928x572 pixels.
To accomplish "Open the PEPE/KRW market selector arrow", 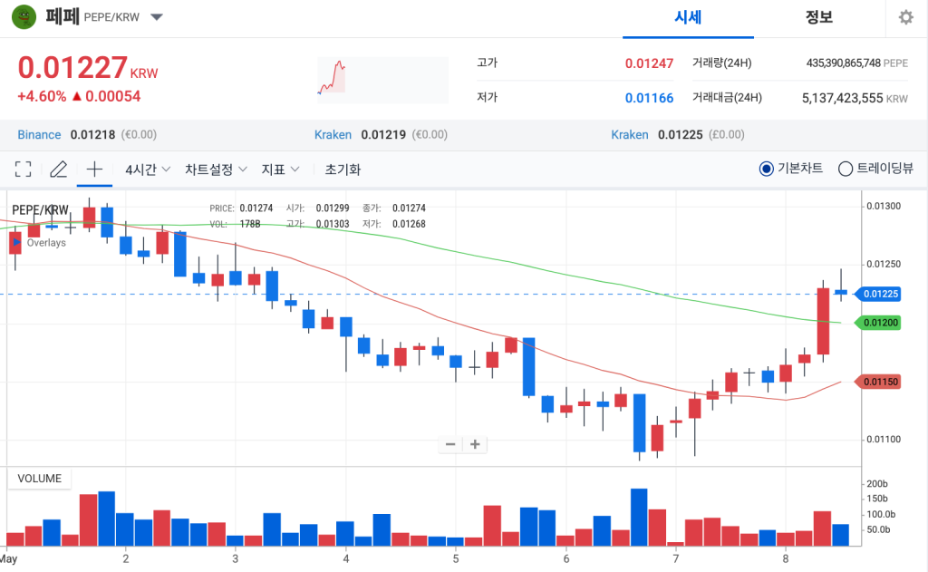I will tap(156, 17).
